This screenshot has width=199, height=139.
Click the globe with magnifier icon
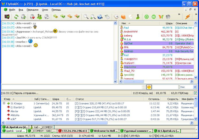click(x=100, y=17)
